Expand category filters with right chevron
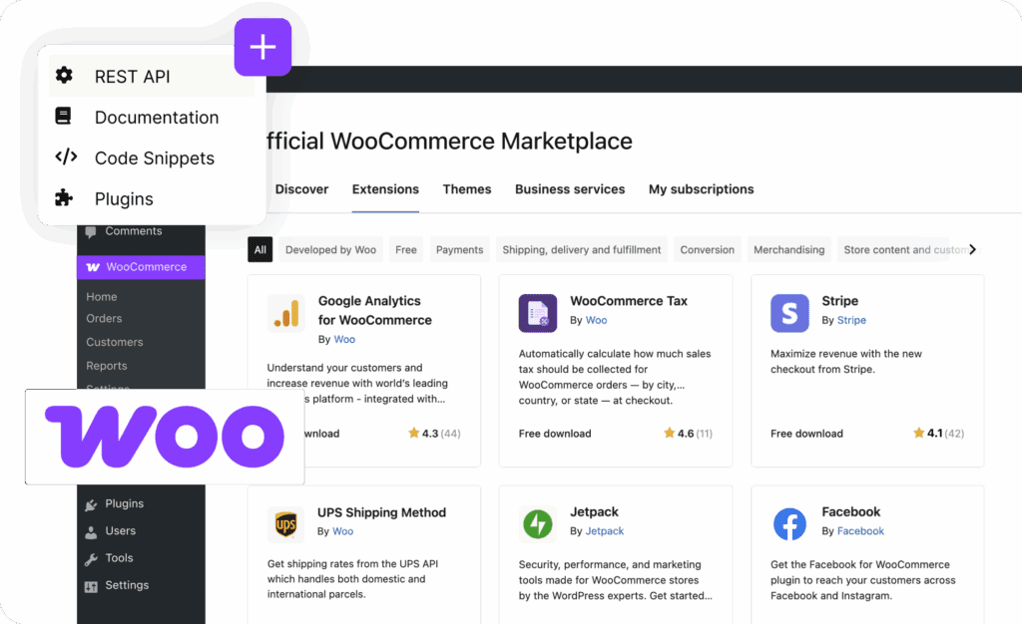 (973, 249)
